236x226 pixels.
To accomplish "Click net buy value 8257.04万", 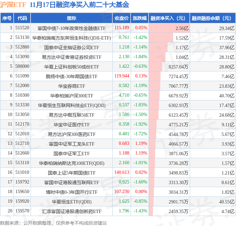I will pos(178,67).
